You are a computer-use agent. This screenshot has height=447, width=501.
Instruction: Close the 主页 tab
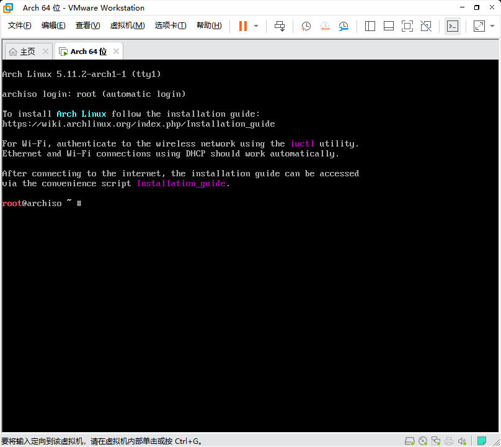(46, 51)
